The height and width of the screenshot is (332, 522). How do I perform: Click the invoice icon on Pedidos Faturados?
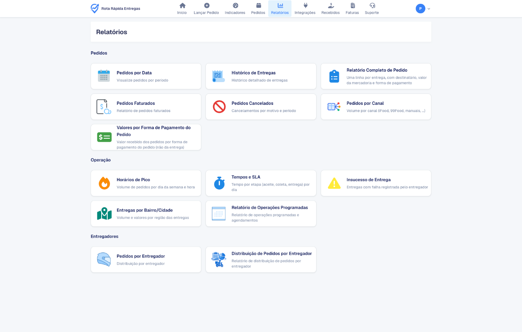[x=104, y=107]
